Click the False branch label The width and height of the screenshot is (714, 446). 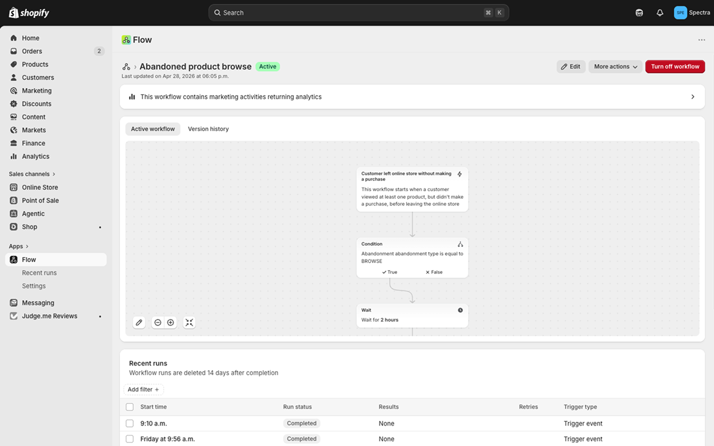coord(434,272)
